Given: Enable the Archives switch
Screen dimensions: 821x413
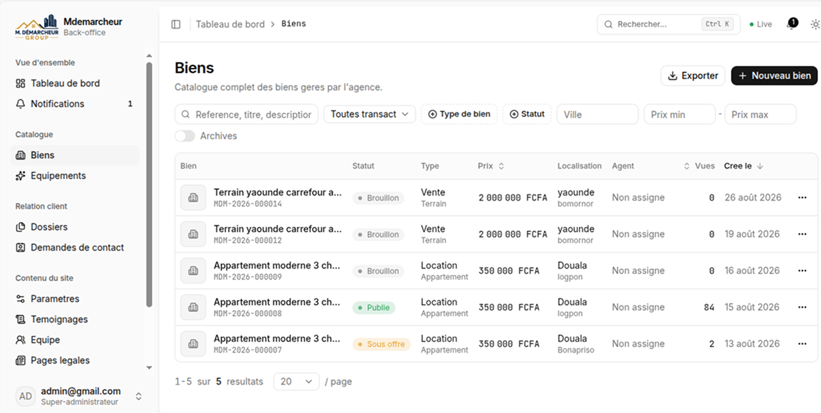Looking at the screenshot, I should (185, 136).
